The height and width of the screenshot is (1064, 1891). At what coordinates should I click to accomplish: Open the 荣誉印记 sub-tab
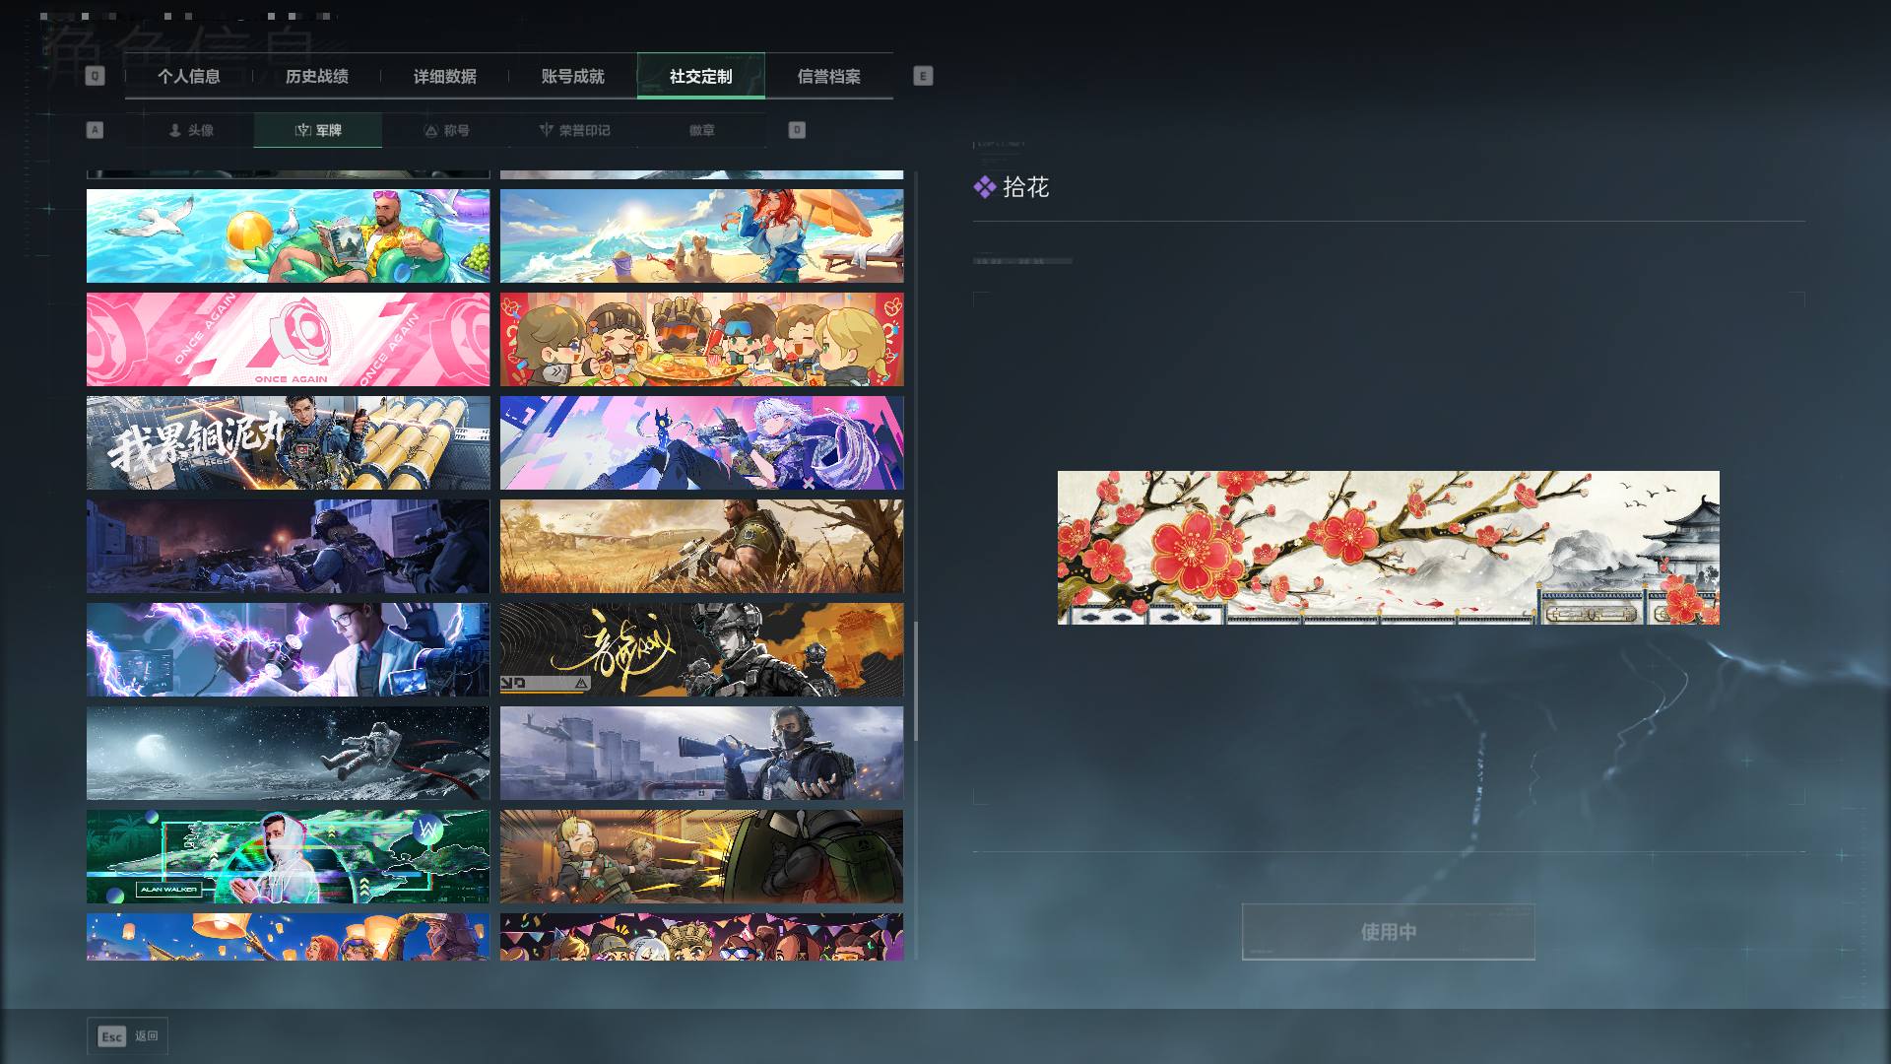pos(574,130)
